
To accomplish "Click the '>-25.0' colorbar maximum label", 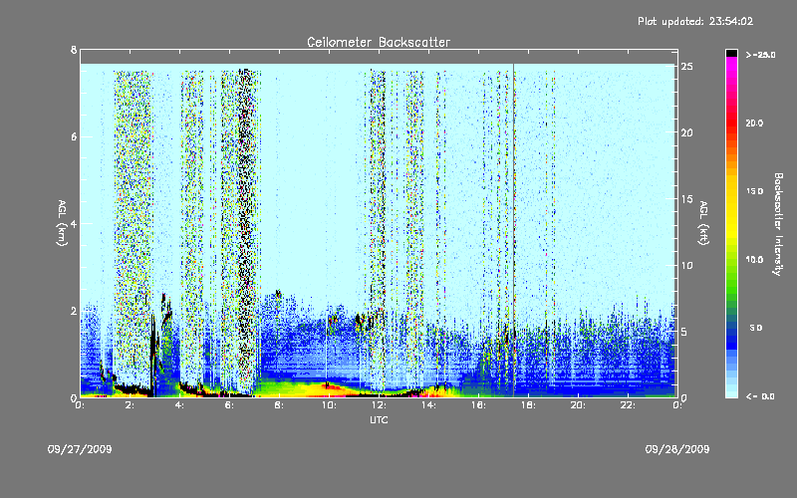I will pos(760,55).
